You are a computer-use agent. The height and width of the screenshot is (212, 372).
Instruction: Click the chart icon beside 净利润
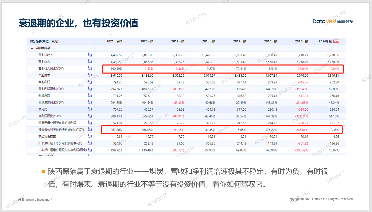pos(90,109)
